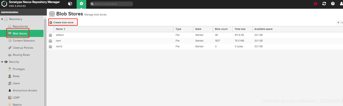Click the blob store icon of default row
Screen dimensions: 343x106
coord(50,35)
